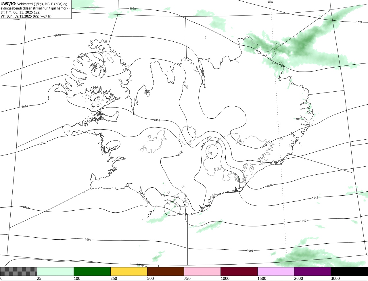Click the "15W" longitude label
This screenshot has height=281, width=368.
[271, 2]
